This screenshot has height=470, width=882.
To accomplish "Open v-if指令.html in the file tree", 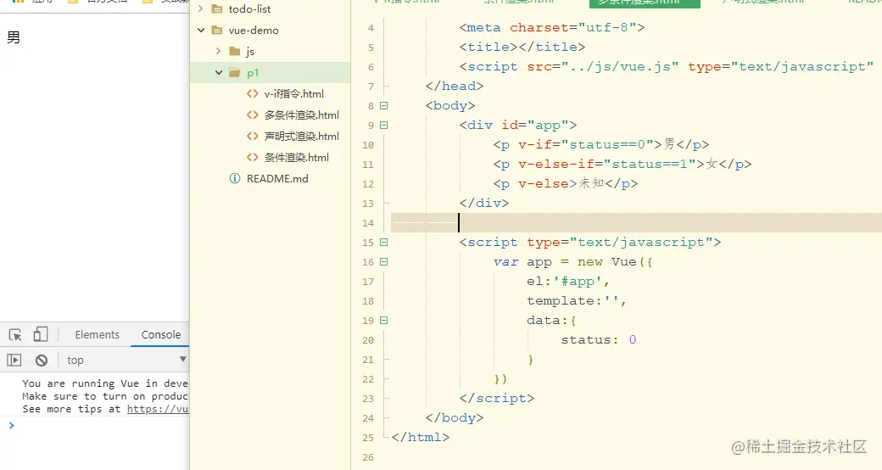I will 294,94.
